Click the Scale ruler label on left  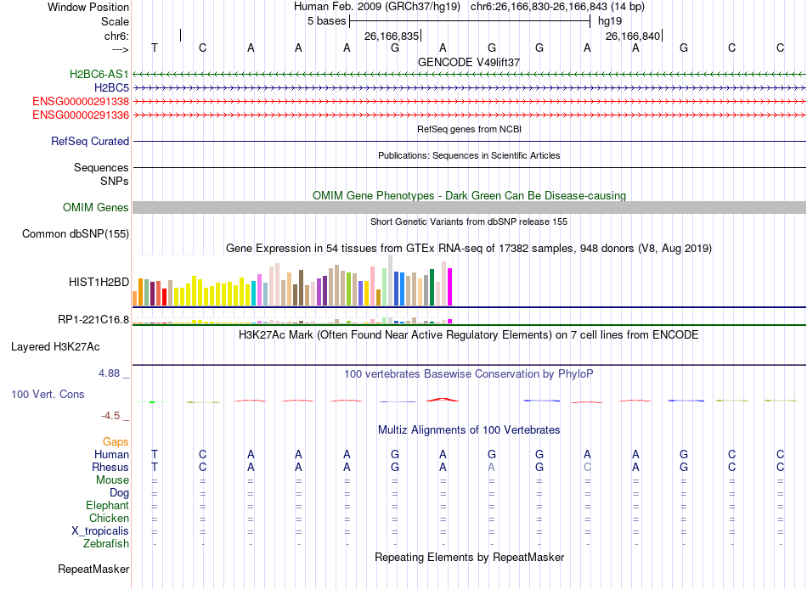[x=115, y=21]
